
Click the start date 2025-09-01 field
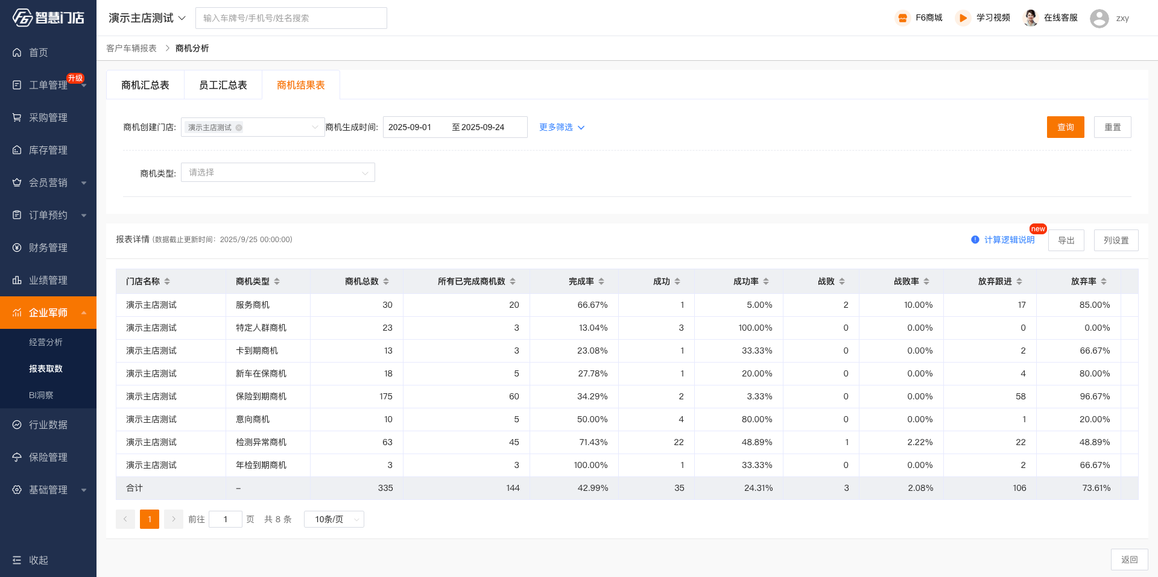tap(416, 127)
